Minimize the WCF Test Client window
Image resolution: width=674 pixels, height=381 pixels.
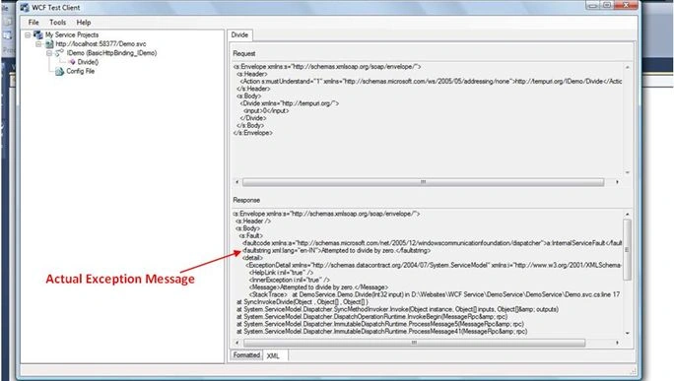593,5
